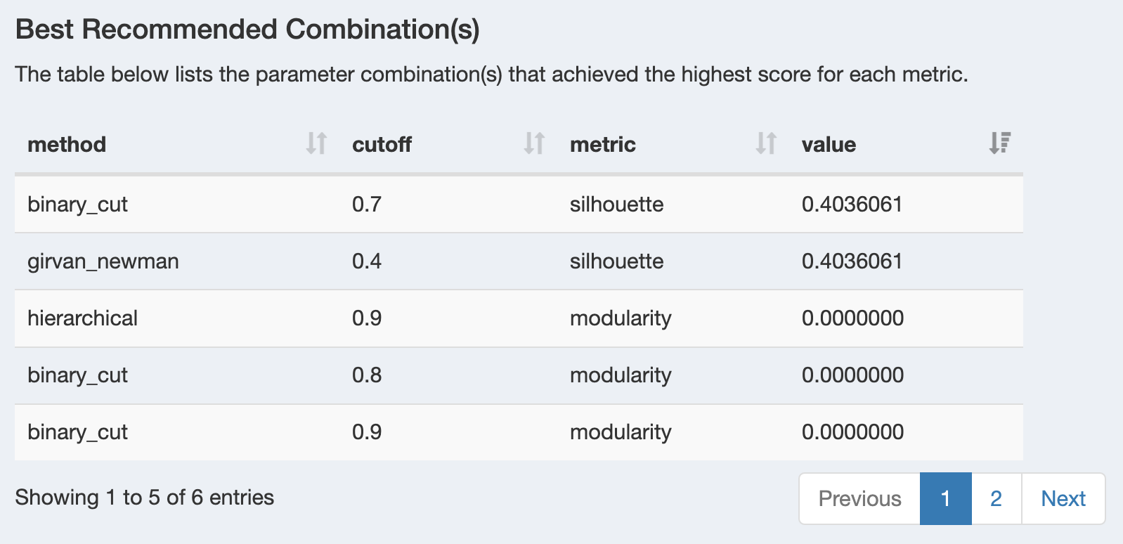Click the method column header text
This screenshot has height=544, width=1123.
click(67, 145)
